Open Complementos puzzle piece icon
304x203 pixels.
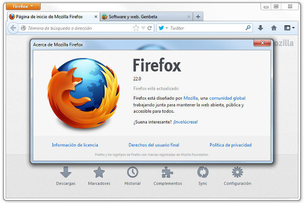pos(168,176)
